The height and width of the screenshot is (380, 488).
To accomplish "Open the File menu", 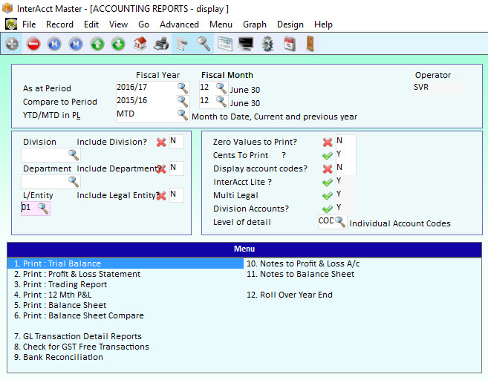I will (x=29, y=24).
